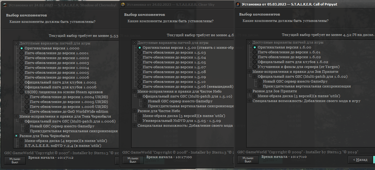Select patch update to 1.0006 US(DD)

coord(27,107)
